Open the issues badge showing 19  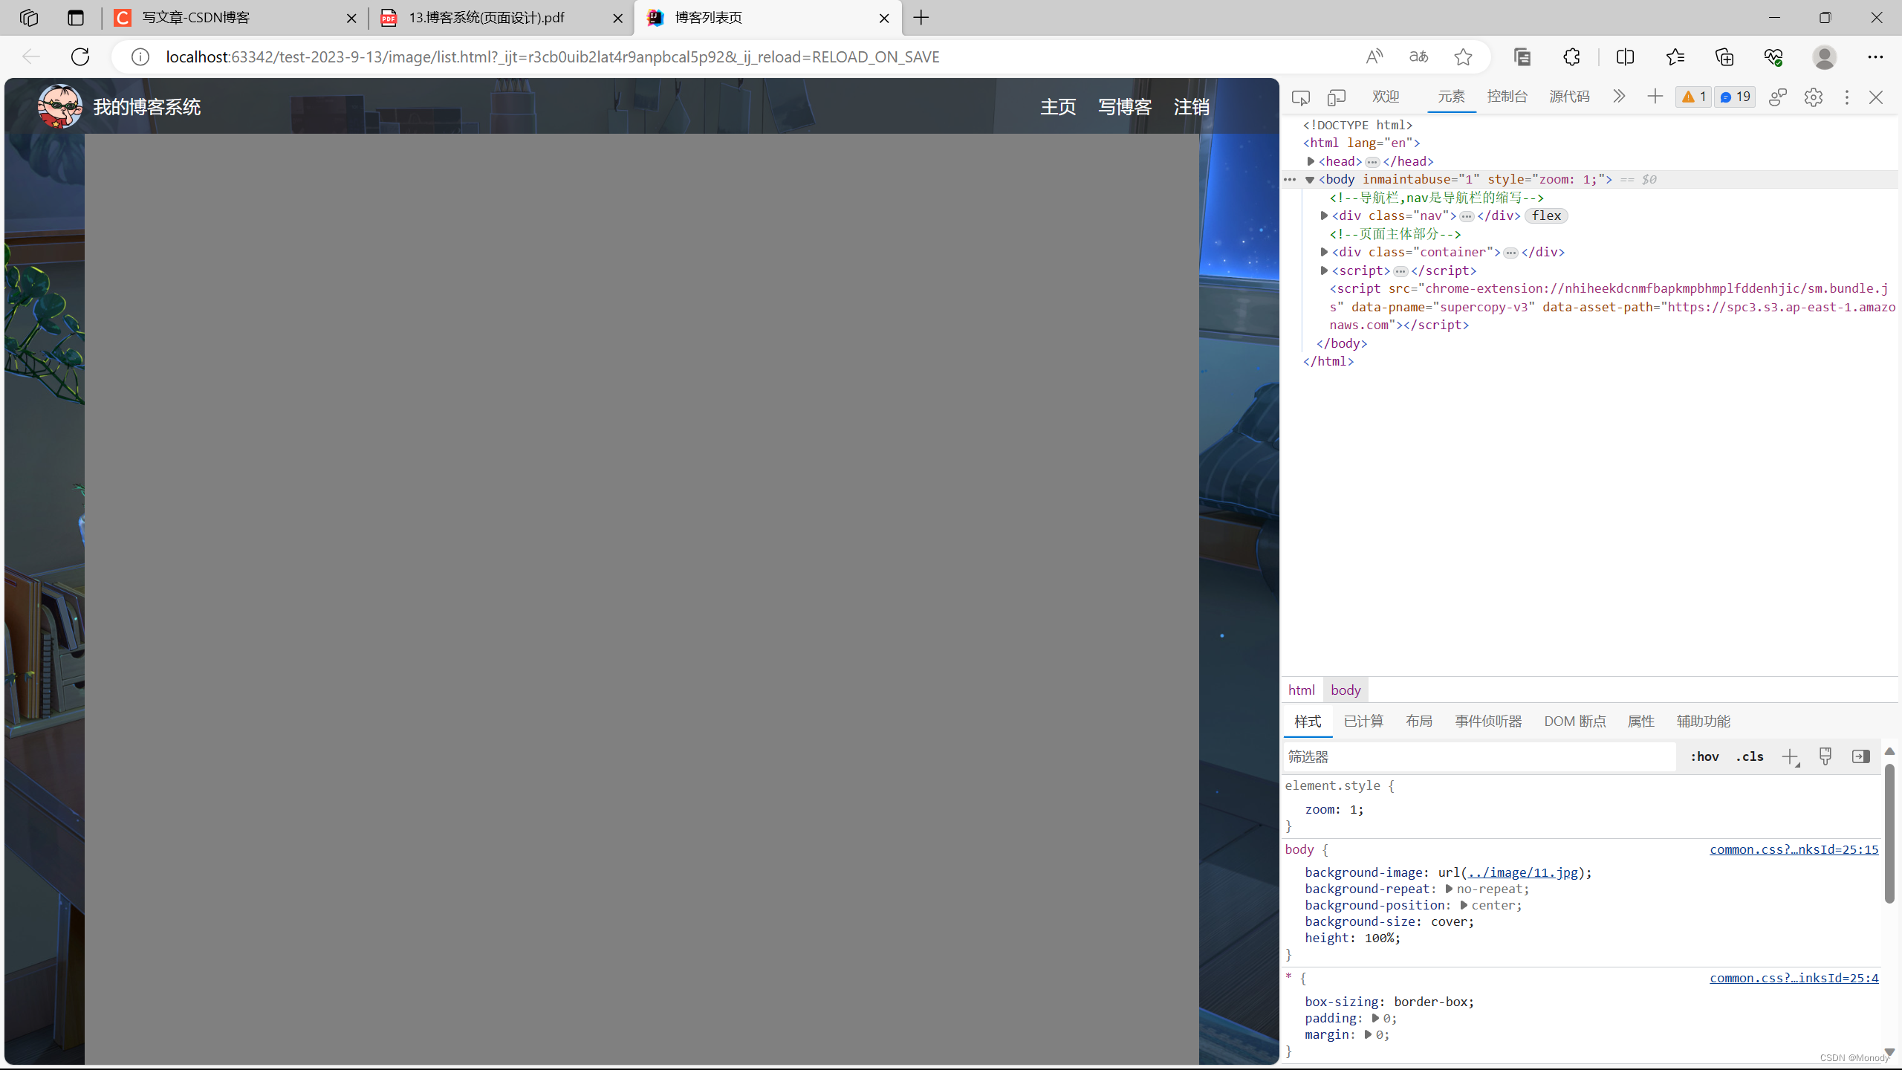1735,97
